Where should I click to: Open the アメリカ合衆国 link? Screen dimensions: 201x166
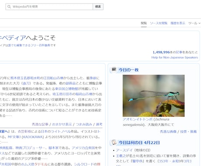tap(83, 148)
